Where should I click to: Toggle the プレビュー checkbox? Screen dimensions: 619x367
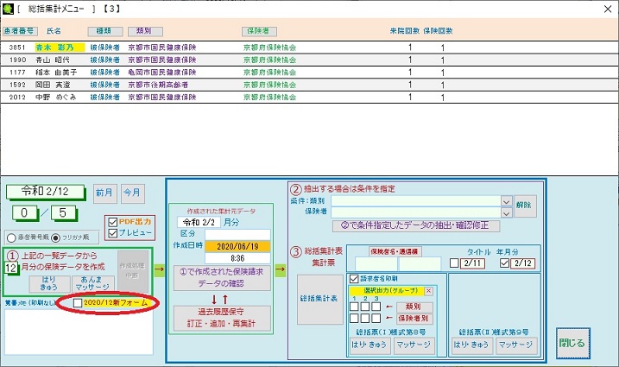pyautogui.click(x=113, y=233)
